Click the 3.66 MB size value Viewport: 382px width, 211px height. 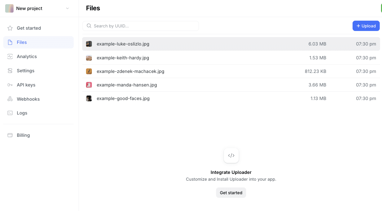click(317, 85)
